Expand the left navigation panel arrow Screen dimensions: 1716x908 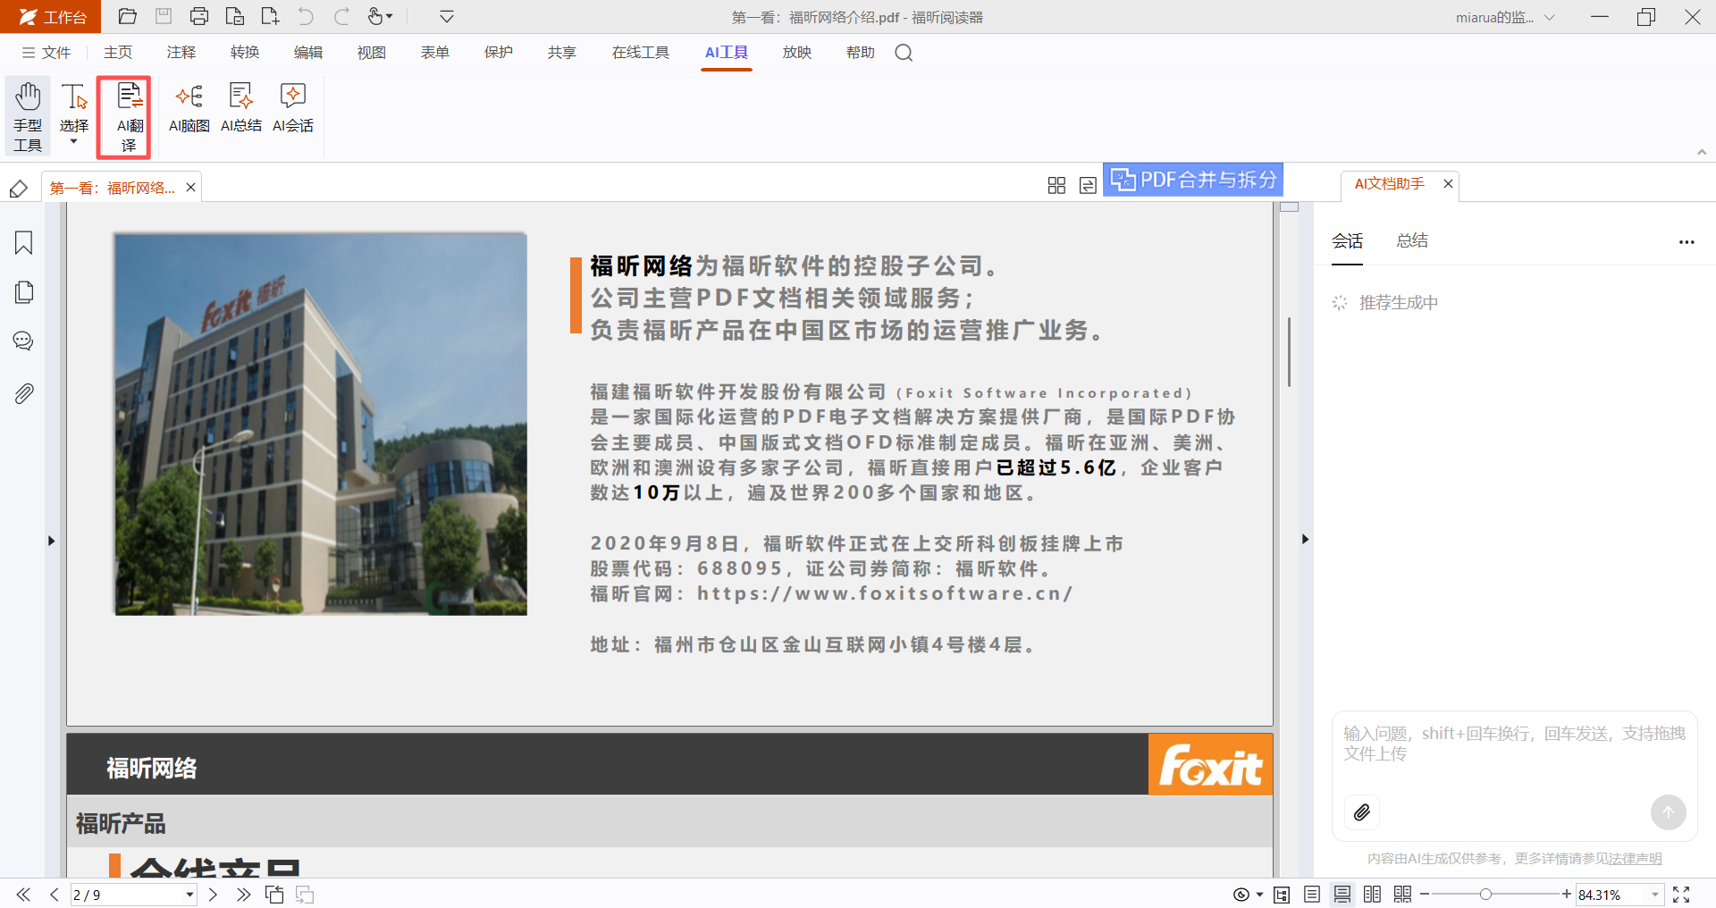click(x=51, y=541)
